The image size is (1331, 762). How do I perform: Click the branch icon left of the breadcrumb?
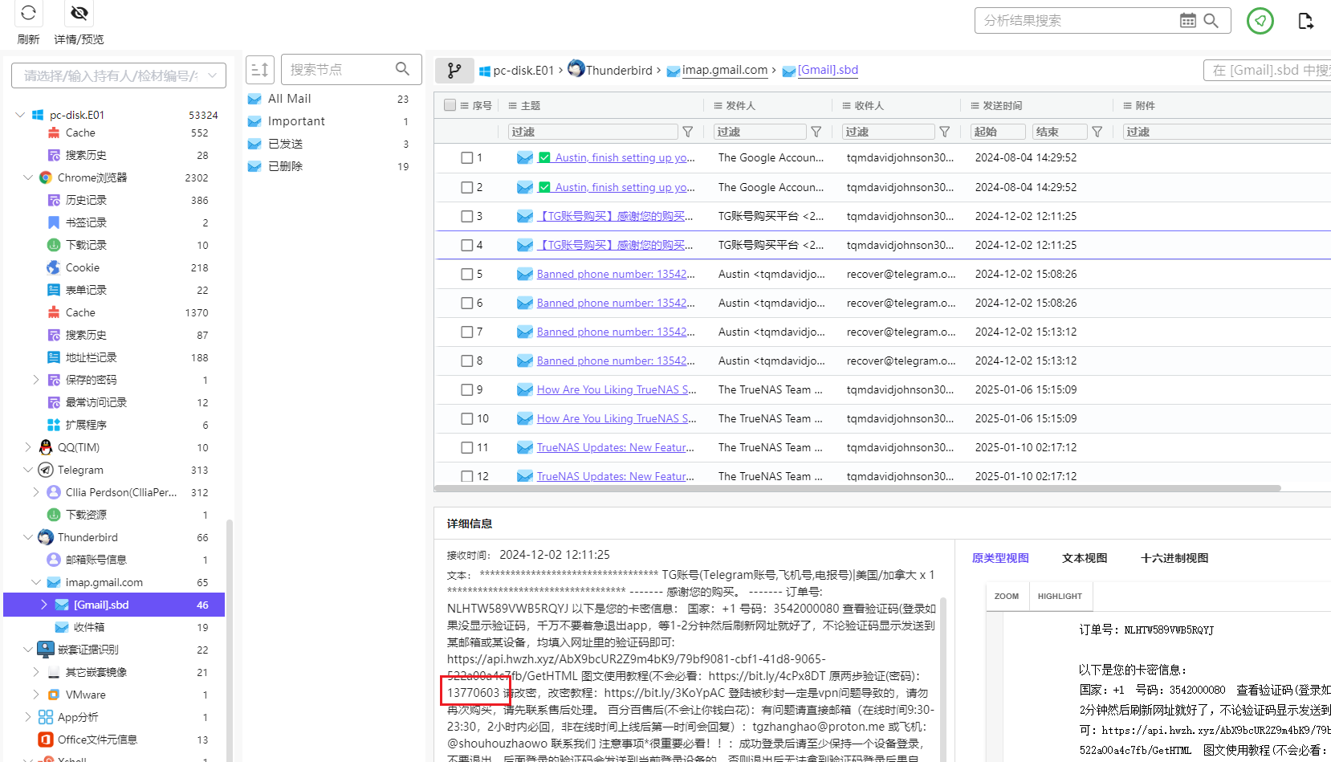click(454, 71)
